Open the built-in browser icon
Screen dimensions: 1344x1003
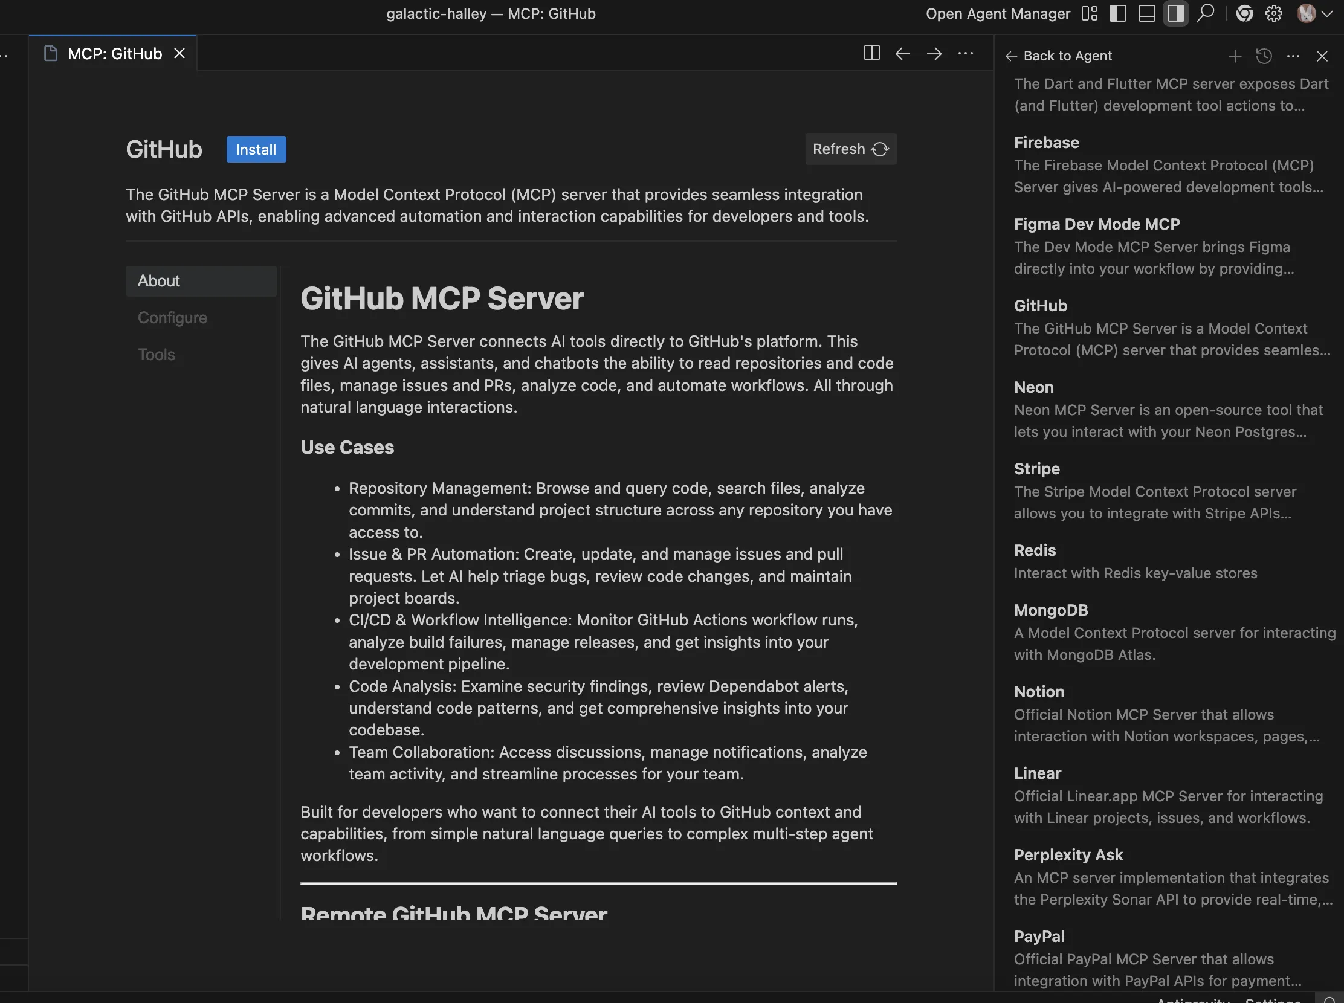1244,13
